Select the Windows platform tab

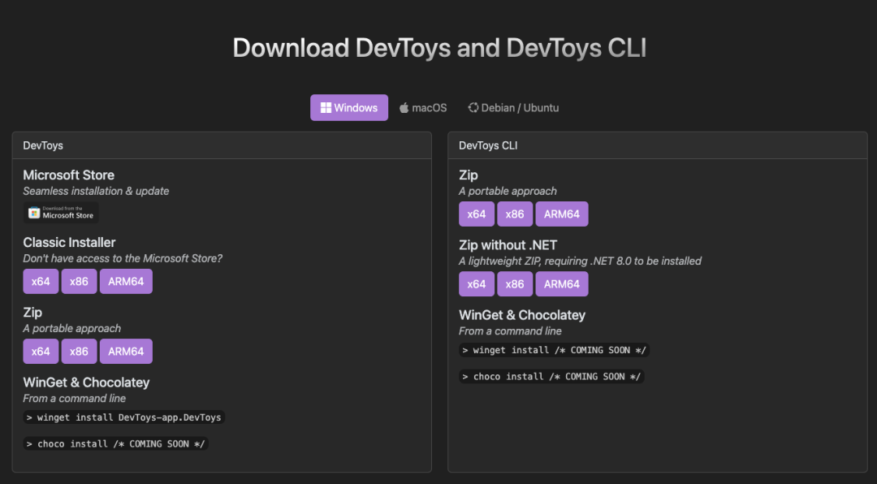[x=348, y=107]
